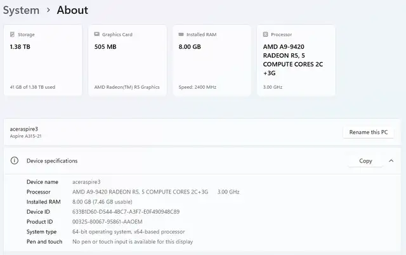Click the Device specifications info icon
The image size is (406, 255).
tap(15, 160)
